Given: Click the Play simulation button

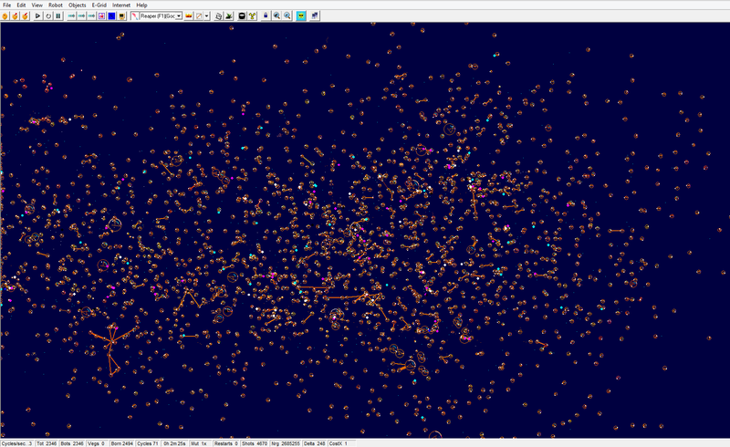Looking at the screenshot, I should (x=37, y=16).
